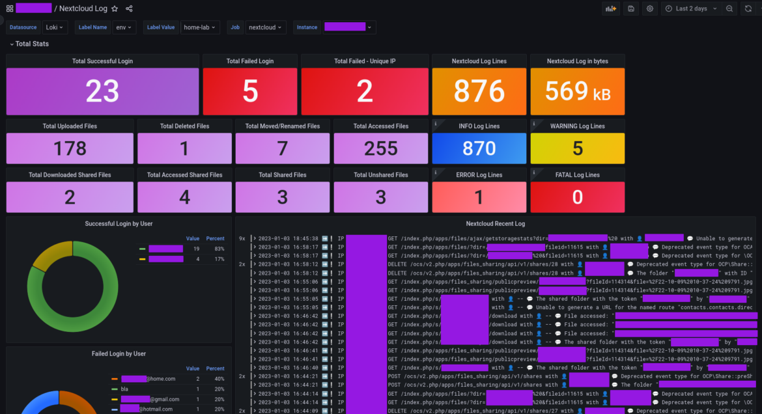Zoom out the time range
762x414 pixels.
pos(729,8)
